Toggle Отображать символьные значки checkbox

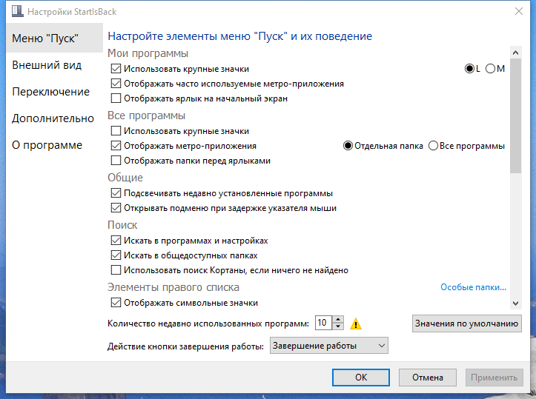116,303
